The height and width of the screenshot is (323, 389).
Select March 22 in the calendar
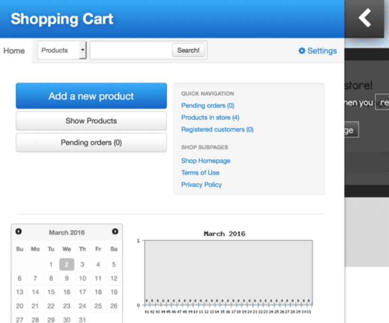[51, 306]
